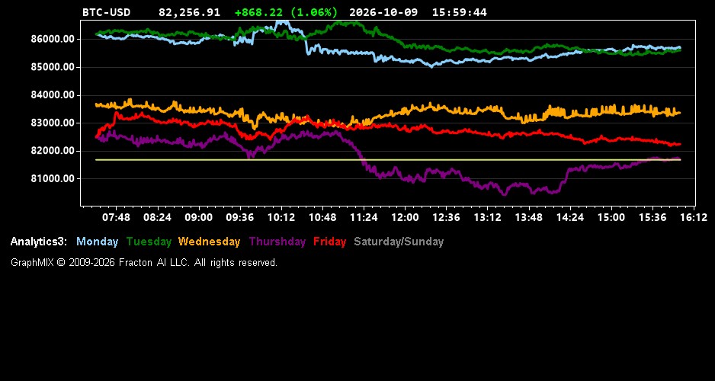Click the 14:24 time axis label
Viewport: 715px width, 381px height.
click(570, 217)
